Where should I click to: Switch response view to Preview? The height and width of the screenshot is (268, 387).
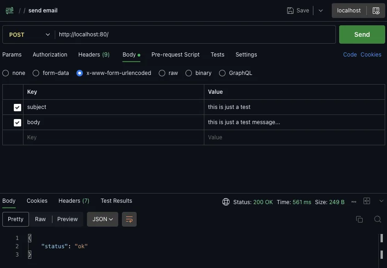tap(67, 219)
